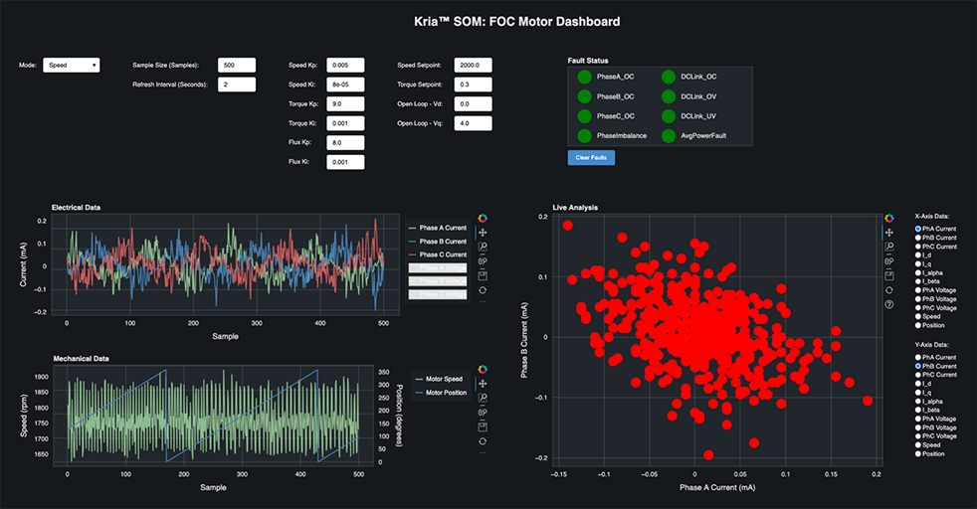
Task: Select Y-Axis I_q radio button
Action: tap(918, 393)
